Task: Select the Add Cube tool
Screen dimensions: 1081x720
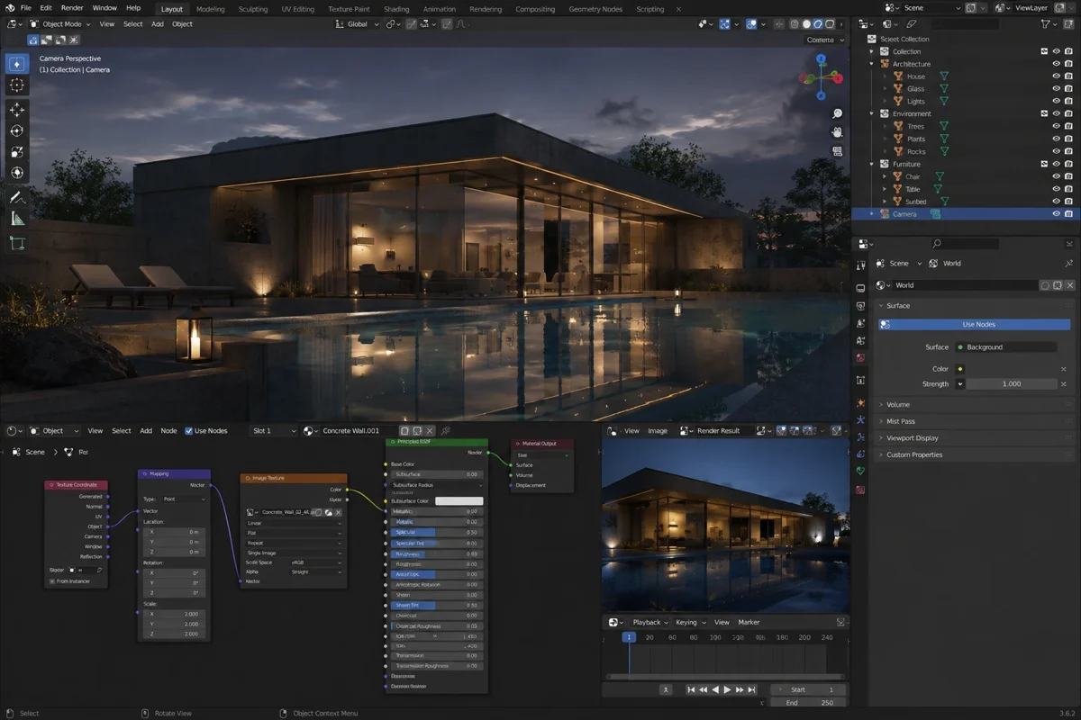Action: (x=16, y=243)
